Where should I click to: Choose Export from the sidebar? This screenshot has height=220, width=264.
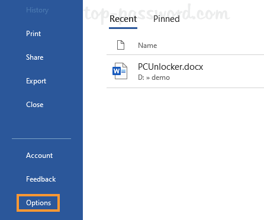click(x=36, y=81)
